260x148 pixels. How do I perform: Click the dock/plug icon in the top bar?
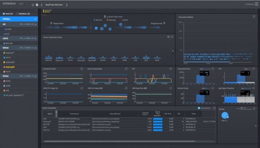coord(33,5)
